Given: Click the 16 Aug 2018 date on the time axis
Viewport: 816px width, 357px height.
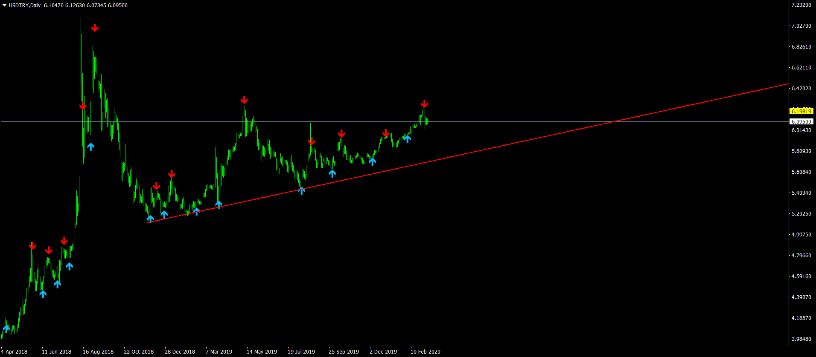Looking at the screenshot, I should pos(98,352).
